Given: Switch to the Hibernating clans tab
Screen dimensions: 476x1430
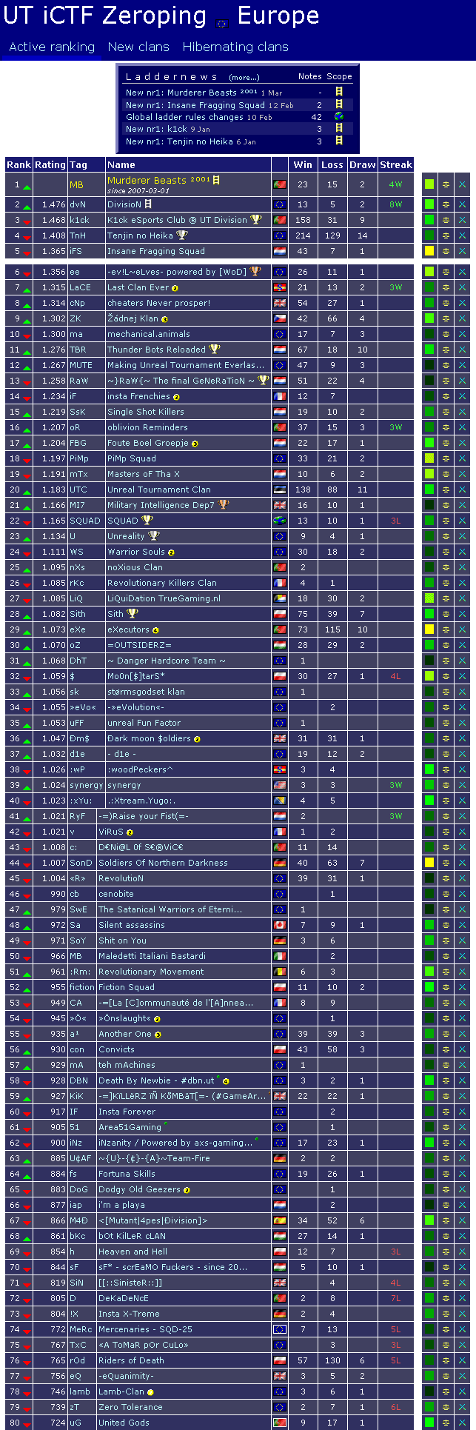Looking at the screenshot, I should point(235,47).
